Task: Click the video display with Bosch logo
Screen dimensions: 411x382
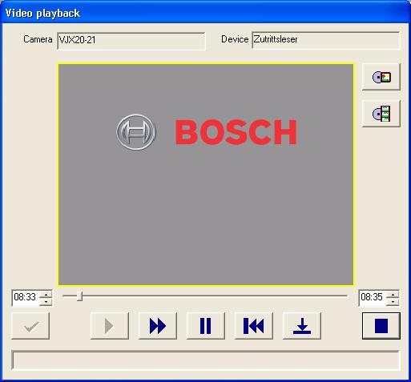Action: click(x=206, y=175)
